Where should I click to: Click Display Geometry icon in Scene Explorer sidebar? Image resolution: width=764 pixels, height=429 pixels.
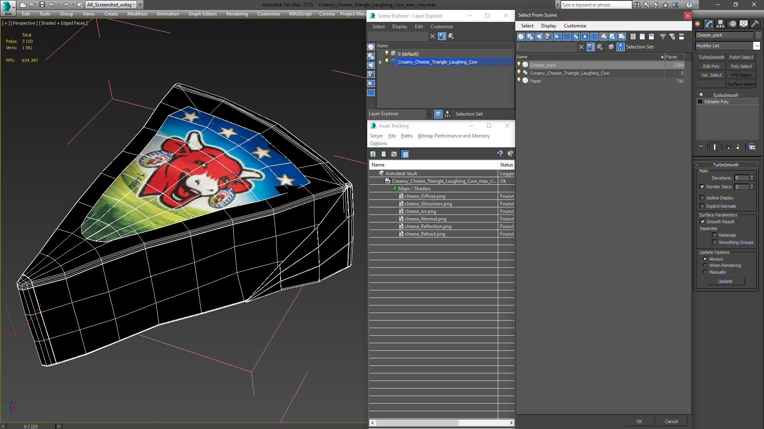[371, 47]
